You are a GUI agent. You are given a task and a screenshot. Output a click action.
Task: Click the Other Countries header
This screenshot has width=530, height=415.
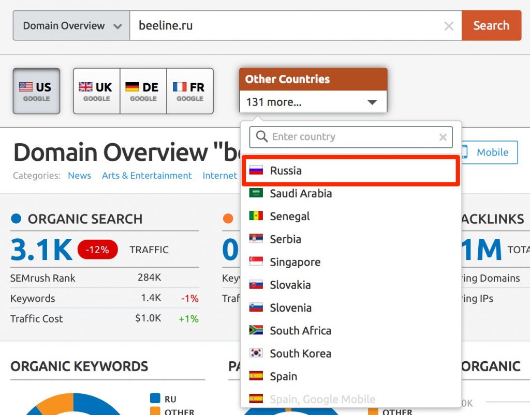click(313, 79)
